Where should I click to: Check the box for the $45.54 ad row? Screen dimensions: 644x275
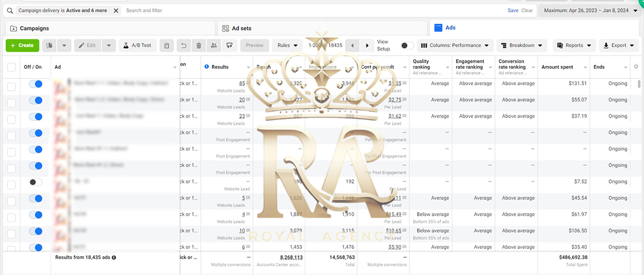coord(12,201)
